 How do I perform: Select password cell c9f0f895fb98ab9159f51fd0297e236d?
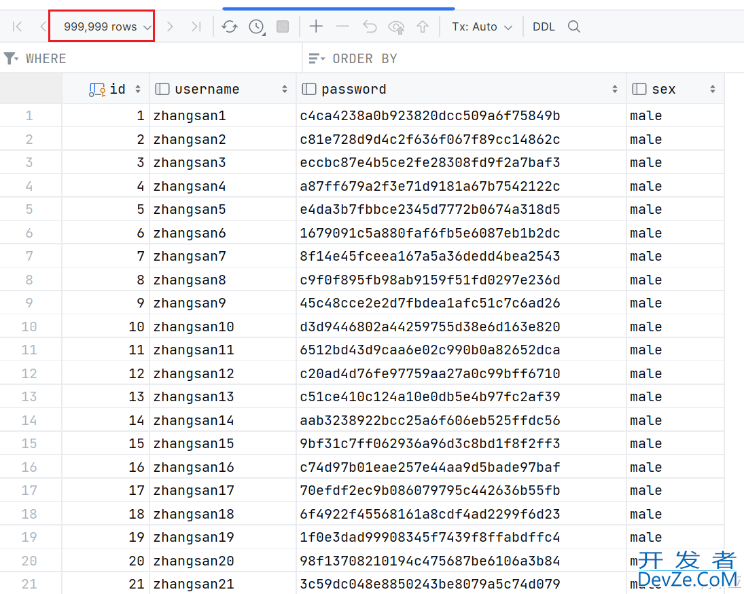(x=461, y=280)
